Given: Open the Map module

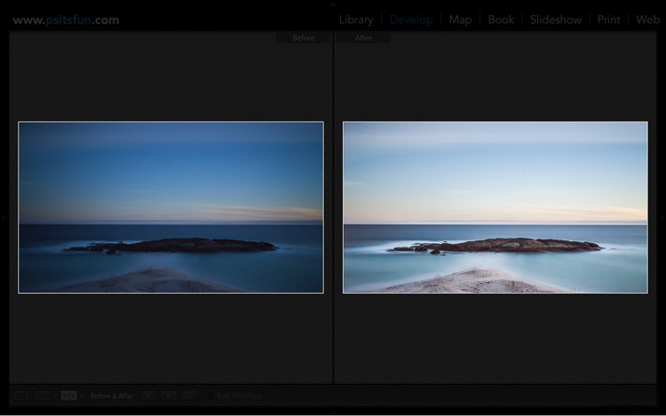Looking at the screenshot, I should click(x=460, y=20).
